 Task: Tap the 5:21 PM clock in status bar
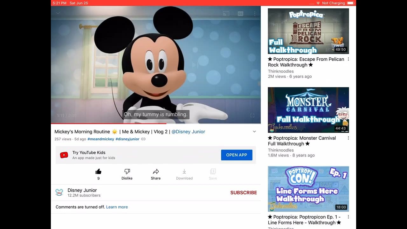(59, 3)
